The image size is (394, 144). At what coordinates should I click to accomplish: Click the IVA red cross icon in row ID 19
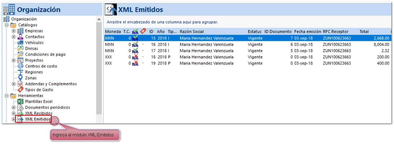(135, 63)
